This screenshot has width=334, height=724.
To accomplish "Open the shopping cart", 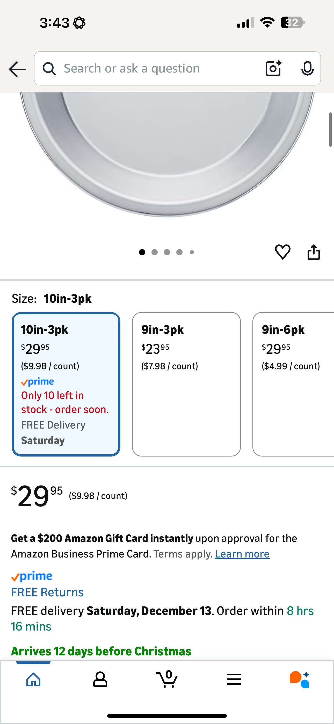I will [x=167, y=679].
